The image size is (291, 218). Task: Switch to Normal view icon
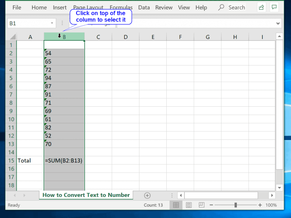coord(176,205)
